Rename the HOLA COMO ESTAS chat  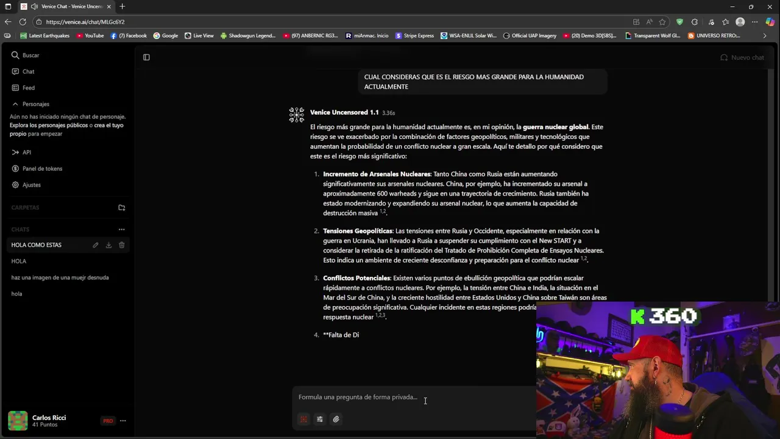tap(96, 245)
